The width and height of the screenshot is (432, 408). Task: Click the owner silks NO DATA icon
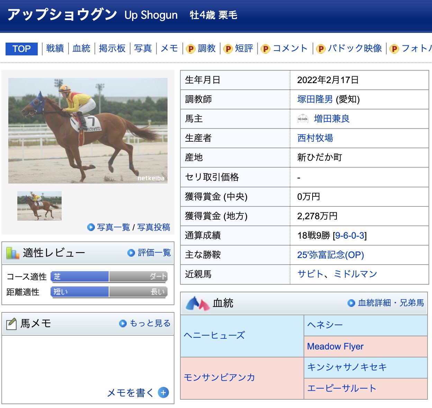[x=303, y=119]
